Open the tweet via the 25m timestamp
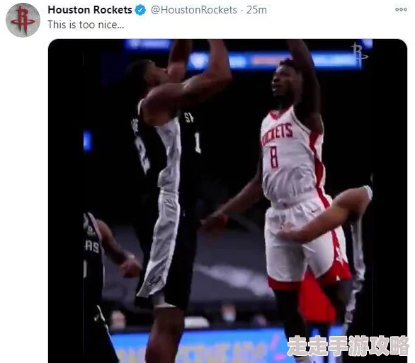Screen dimensions: 415x363 pos(256,10)
